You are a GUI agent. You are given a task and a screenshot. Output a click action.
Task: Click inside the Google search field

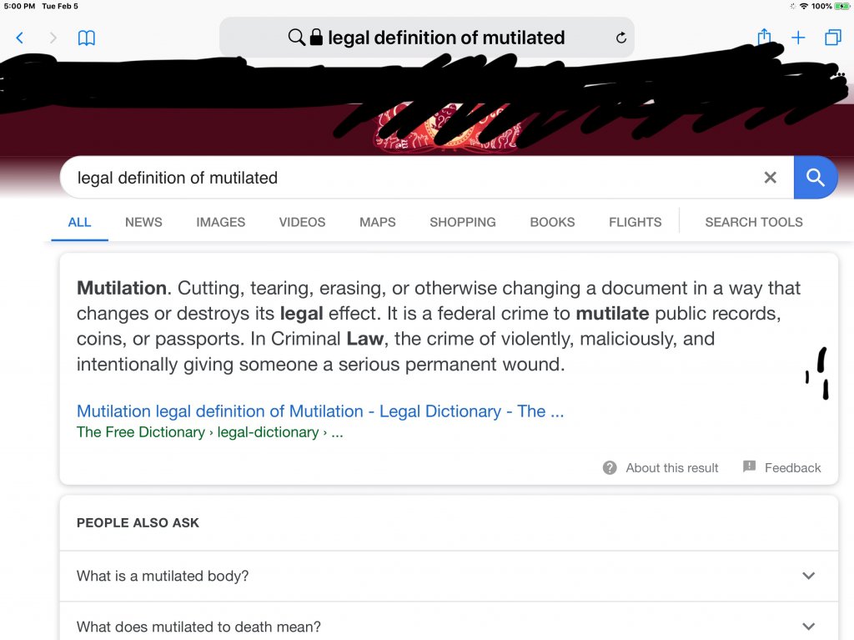click(409, 178)
